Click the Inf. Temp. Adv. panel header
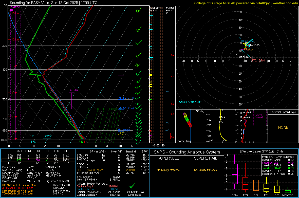The height and width of the screenshot is (198, 299). coord(170,10)
